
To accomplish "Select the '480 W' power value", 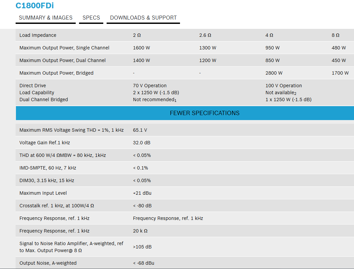I will pyautogui.click(x=339, y=48).
